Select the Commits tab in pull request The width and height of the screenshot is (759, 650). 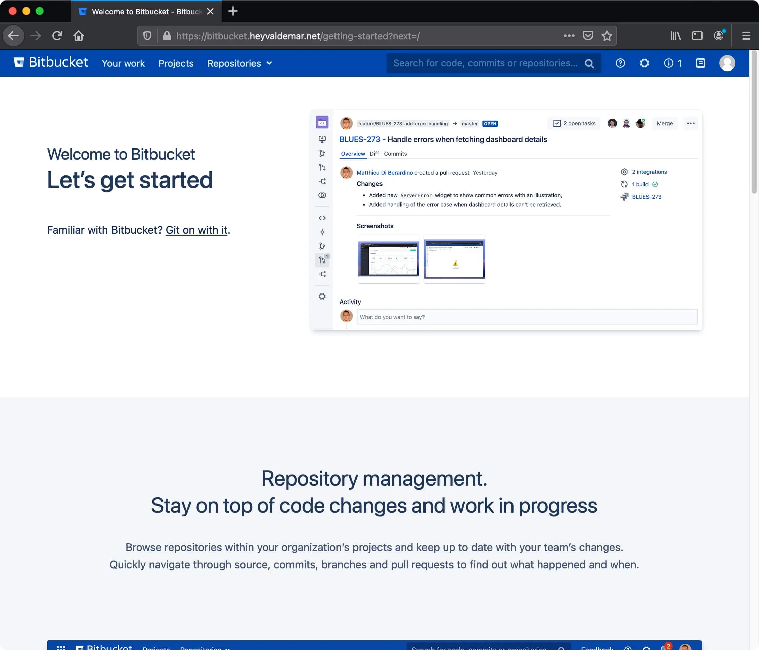click(395, 154)
